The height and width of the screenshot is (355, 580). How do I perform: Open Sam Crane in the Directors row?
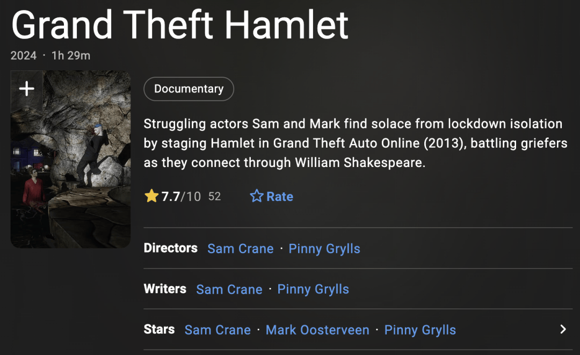[x=240, y=249]
